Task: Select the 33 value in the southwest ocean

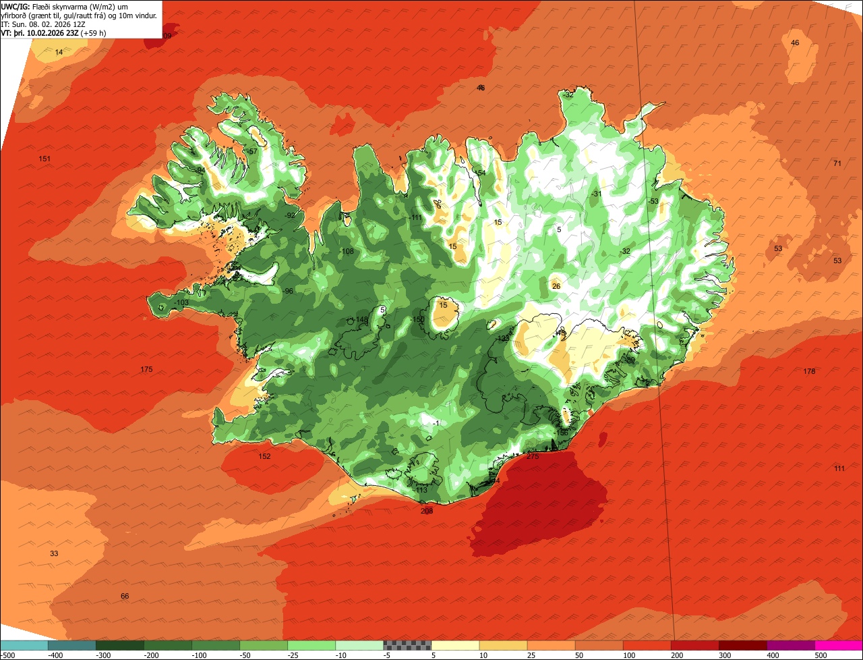Action: pyautogui.click(x=54, y=553)
